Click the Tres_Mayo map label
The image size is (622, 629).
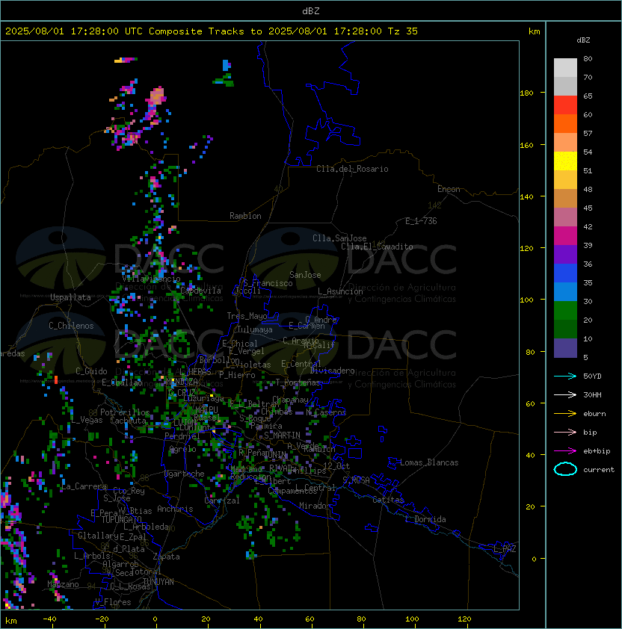pos(247,316)
